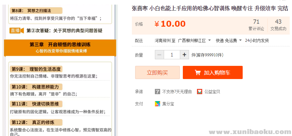
Task: Click the 集分宝 payment icon
Action: point(158,104)
